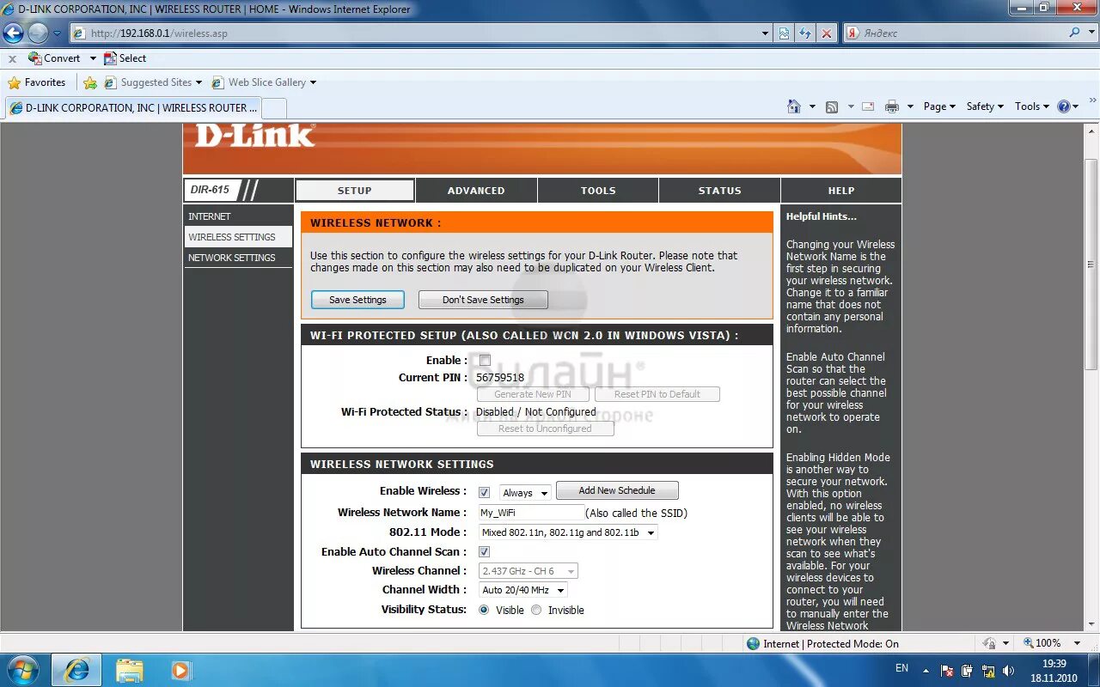1100x687 pixels.
Task: Show hidden tray icons arrow
Action: click(x=926, y=671)
